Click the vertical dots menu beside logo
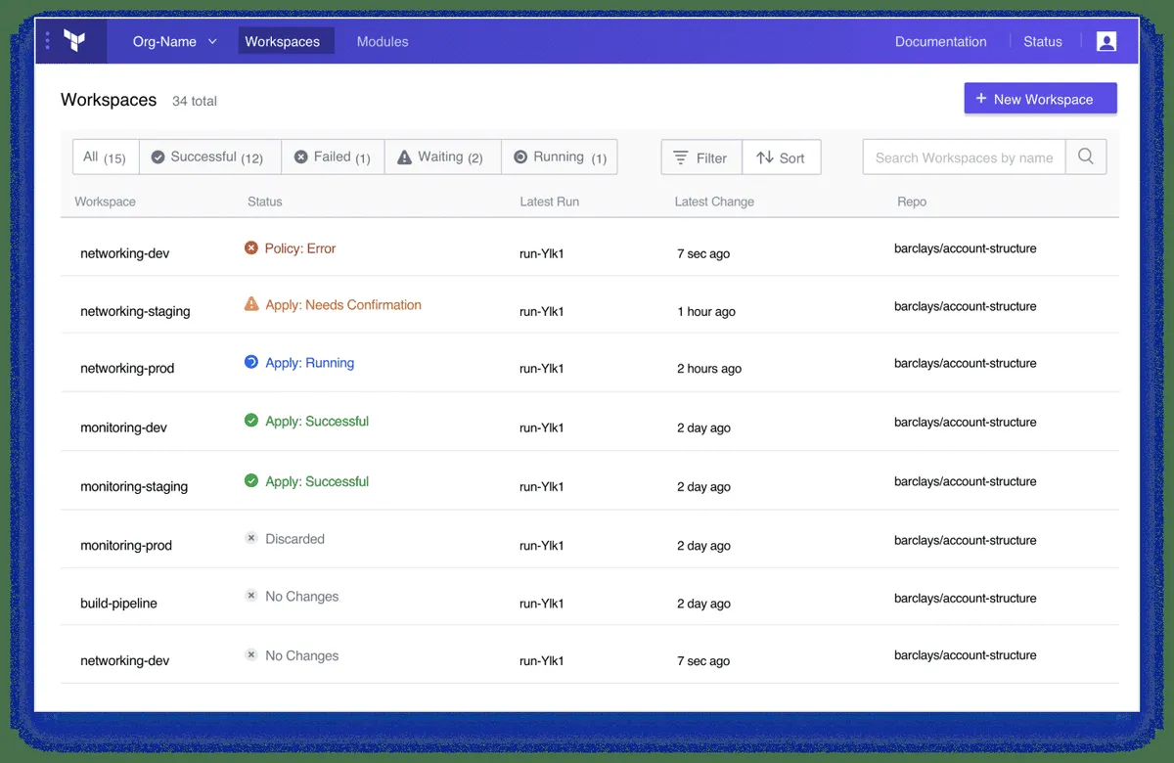The height and width of the screenshot is (763, 1174). point(48,41)
